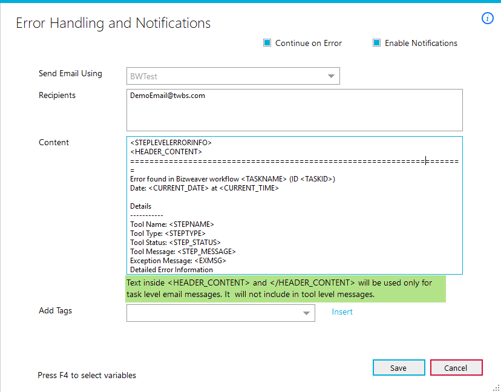Open the info help icon
This screenshot has width=501, height=392.
[487, 18]
